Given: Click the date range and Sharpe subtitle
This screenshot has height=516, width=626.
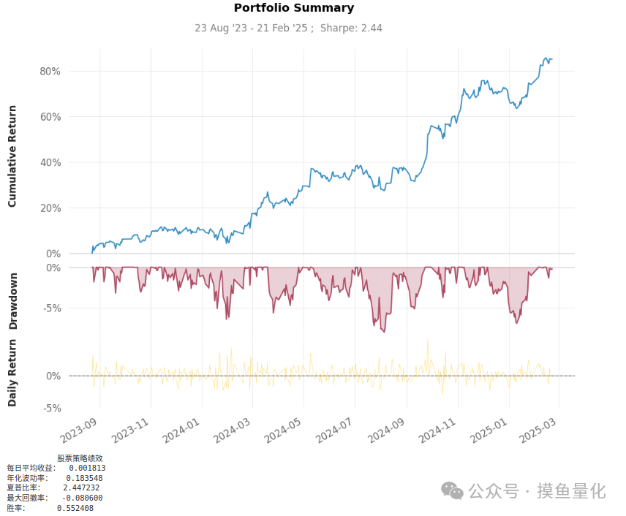Looking at the screenshot, I should tap(288, 29).
